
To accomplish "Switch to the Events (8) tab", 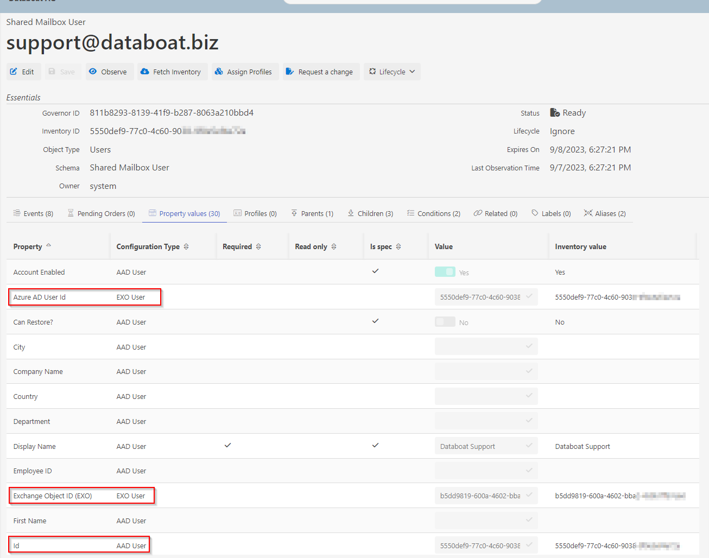I will (x=33, y=213).
